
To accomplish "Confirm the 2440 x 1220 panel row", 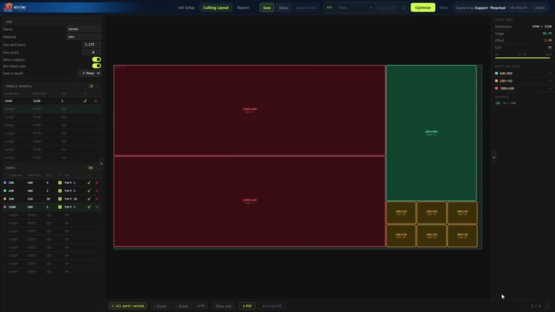I will (85, 101).
